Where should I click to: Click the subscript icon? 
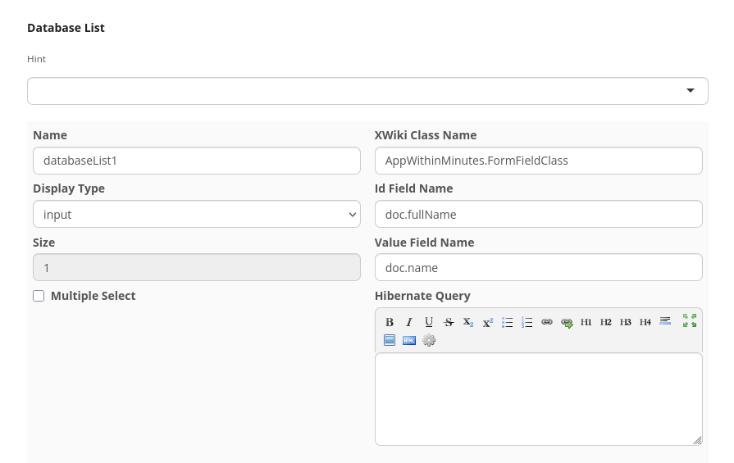click(x=468, y=322)
